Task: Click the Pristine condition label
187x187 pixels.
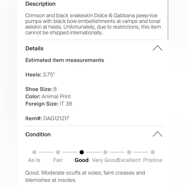Action: click(153, 160)
